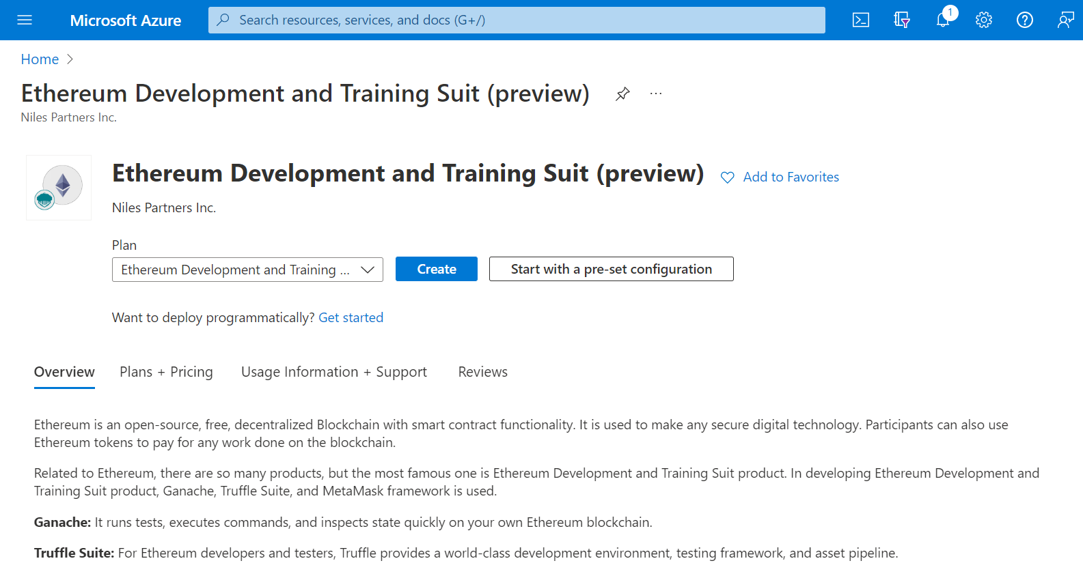Open portal settings gear
This screenshot has width=1083, height=576.
click(984, 20)
